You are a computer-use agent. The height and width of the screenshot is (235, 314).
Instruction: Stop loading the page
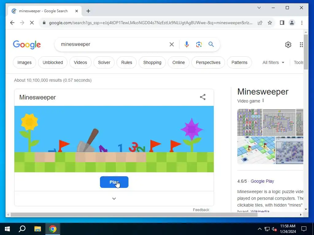[32, 23]
